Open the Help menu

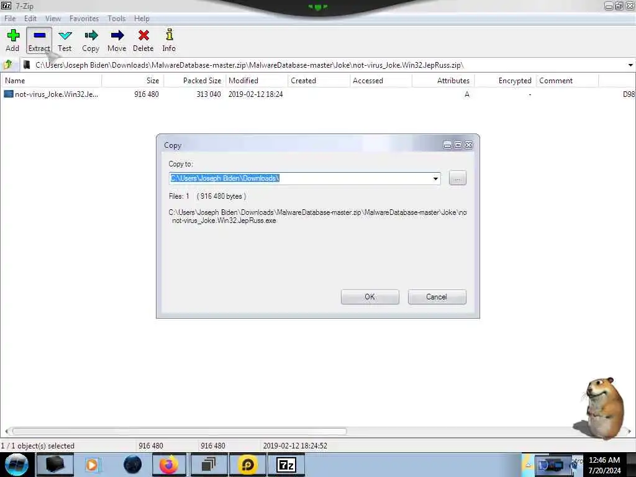pos(142,19)
